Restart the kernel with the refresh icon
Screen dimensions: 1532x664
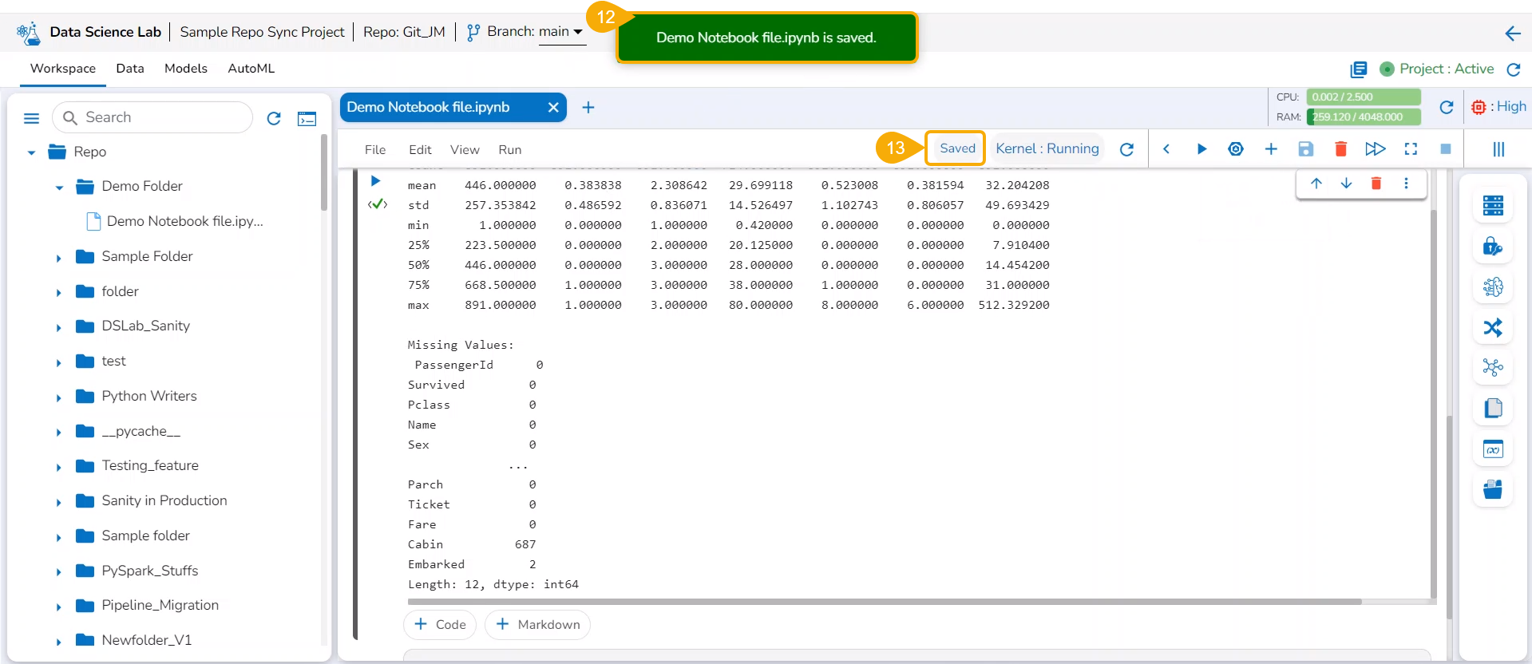(x=1126, y=149)
